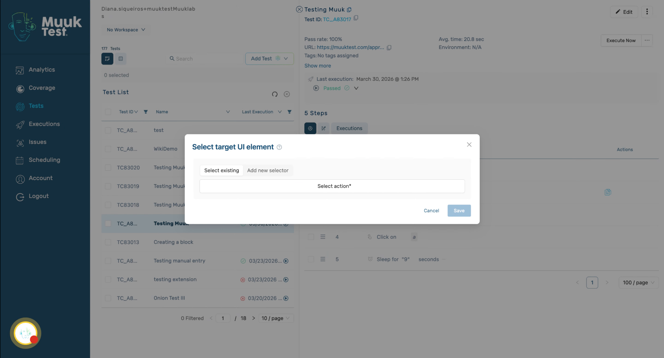Filter by Test ID funnel icon
Screen dimensions: 664x358
[x=146, y=112]
